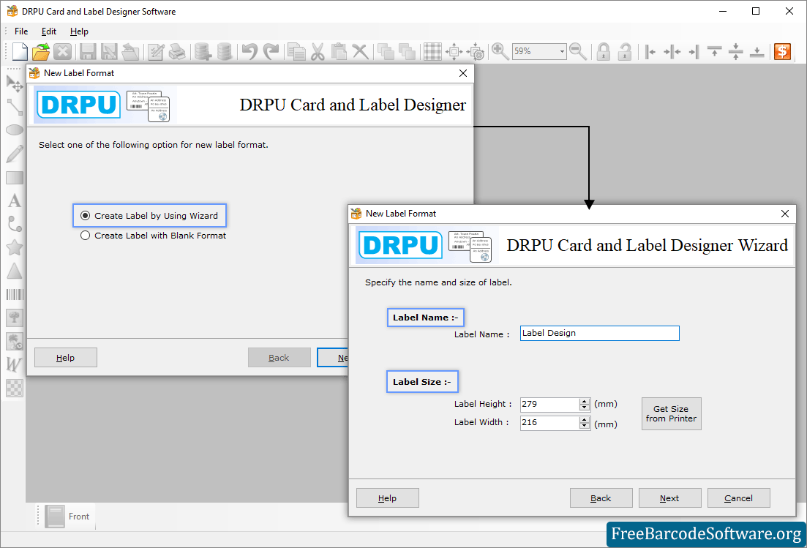
Task: Click the Align Top edges icon
Action: pyautogui.click(x=714, y=51)
